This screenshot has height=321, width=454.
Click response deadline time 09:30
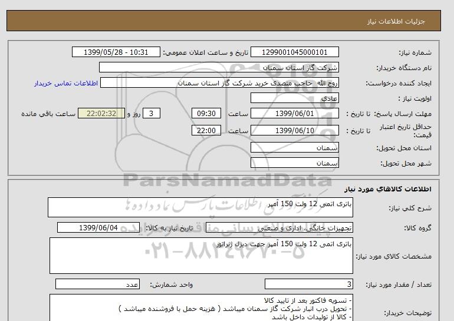click(206, 113)
